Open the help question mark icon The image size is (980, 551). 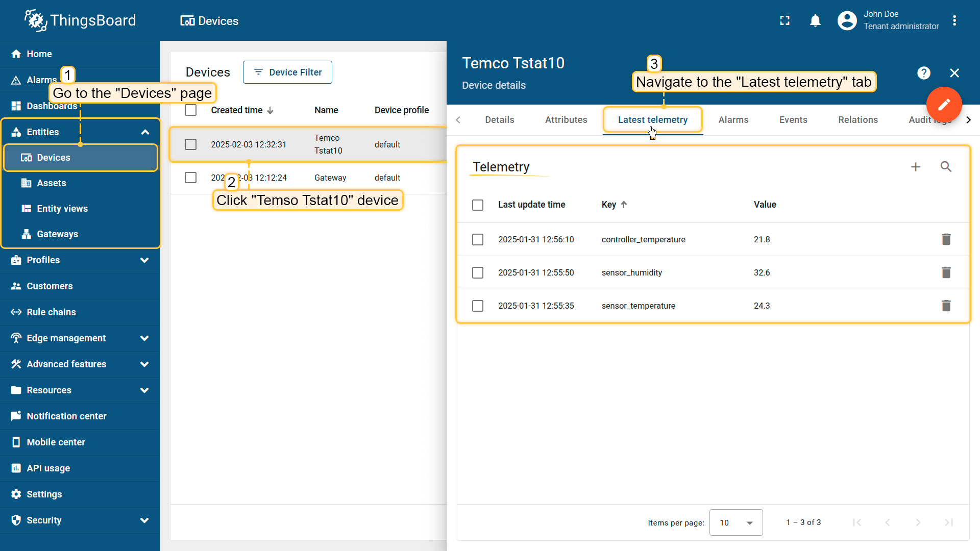(x=923, y=73)
